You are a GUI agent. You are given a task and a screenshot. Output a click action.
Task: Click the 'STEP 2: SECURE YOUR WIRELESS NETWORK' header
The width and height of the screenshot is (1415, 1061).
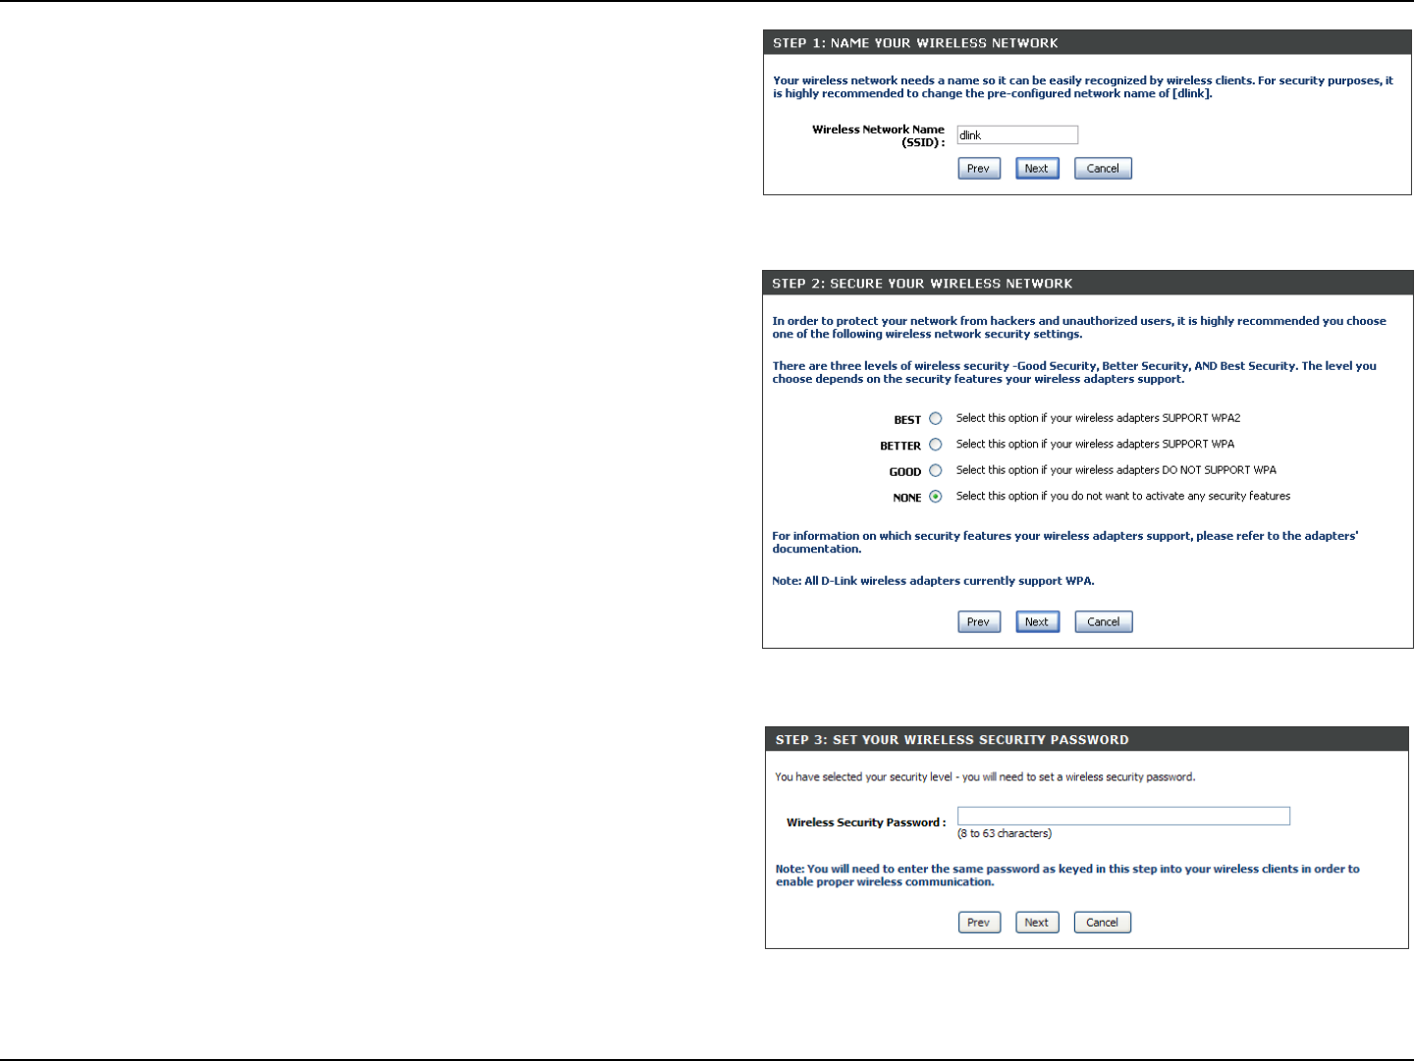pyautogui.click(x=922, y=284)
